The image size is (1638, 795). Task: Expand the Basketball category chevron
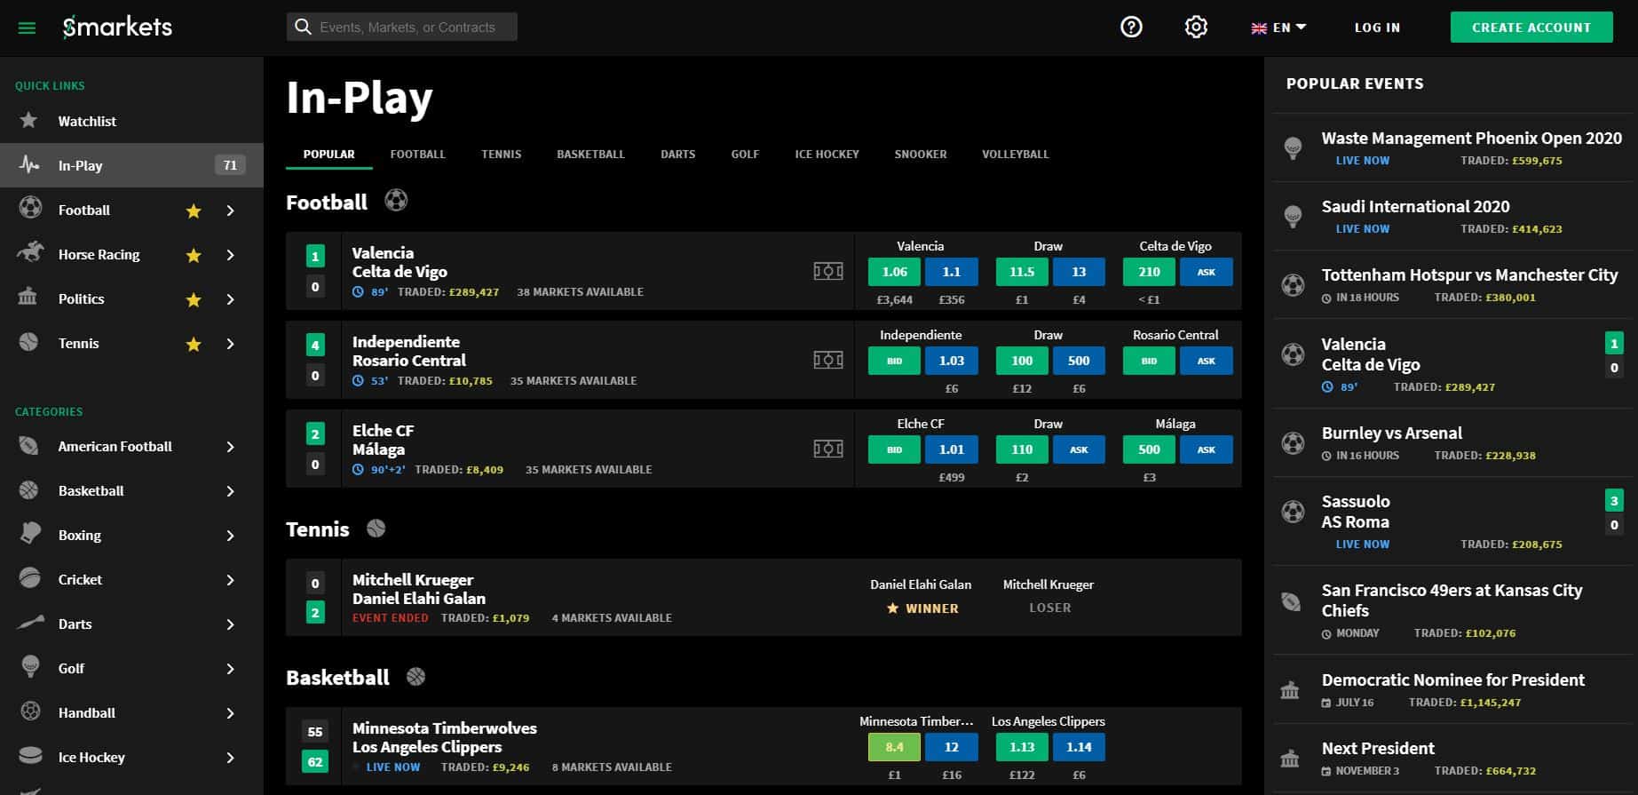pos(231,491)
